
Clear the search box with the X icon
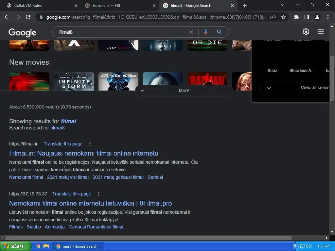tap(191, 32)
